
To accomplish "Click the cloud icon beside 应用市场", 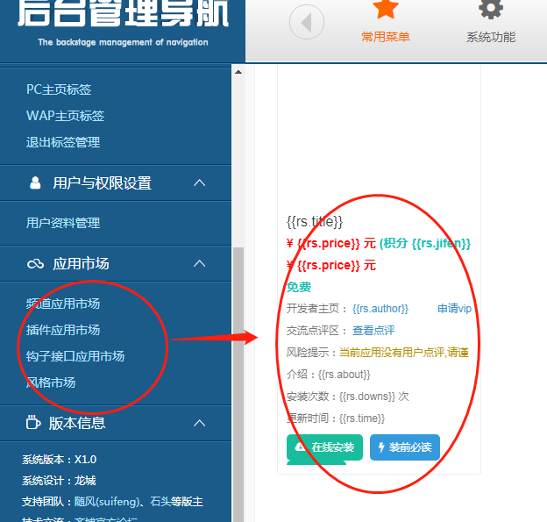I will click(x=35, y=264).
